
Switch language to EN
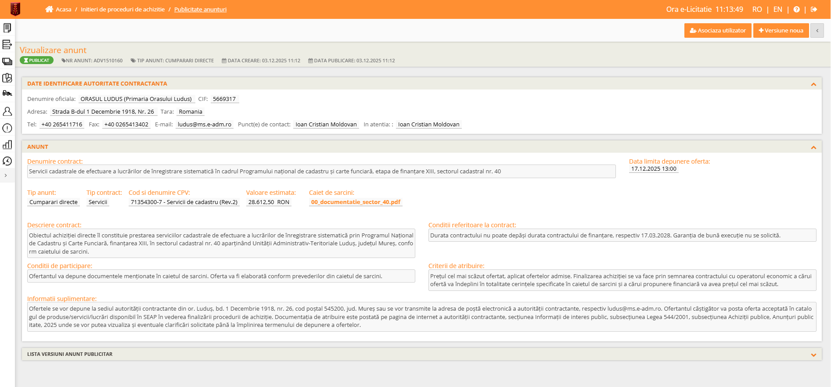(777, 9)
